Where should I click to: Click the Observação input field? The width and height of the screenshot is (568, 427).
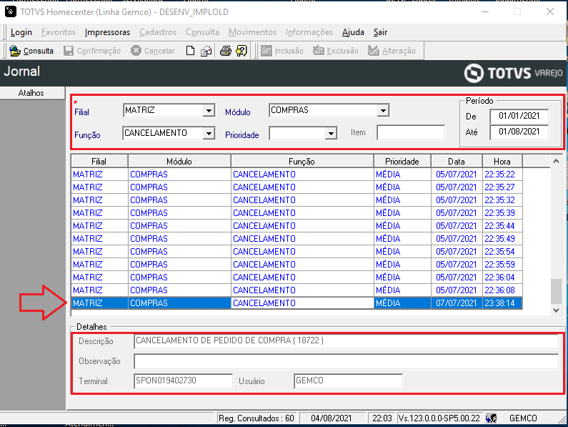[x=346, y=361]
